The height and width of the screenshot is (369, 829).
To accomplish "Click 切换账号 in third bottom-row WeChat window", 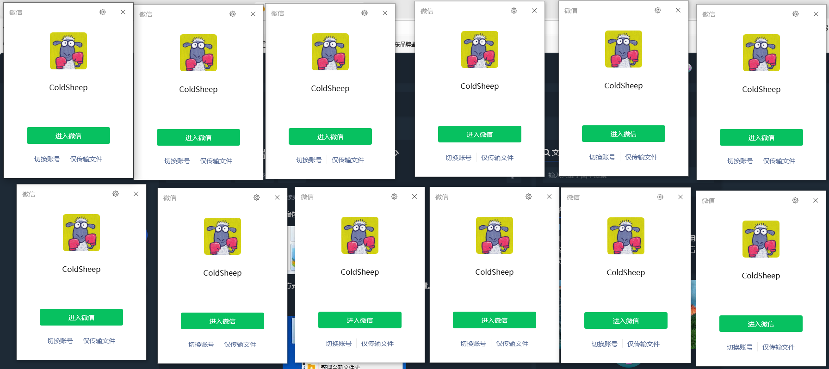I will (339, 344).
